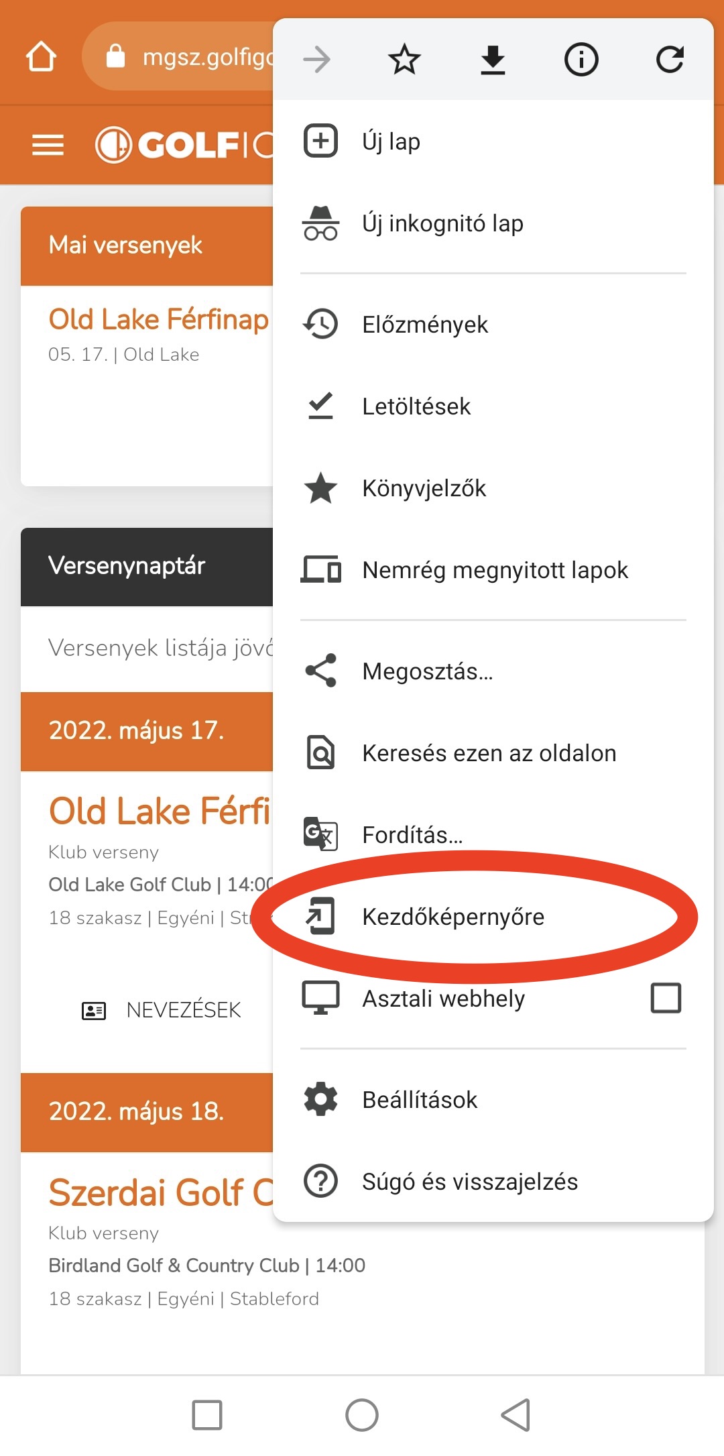Reload the page with refresh icon
The width and height of the screenshot is (724, 1456).
[x=670, y=59]
